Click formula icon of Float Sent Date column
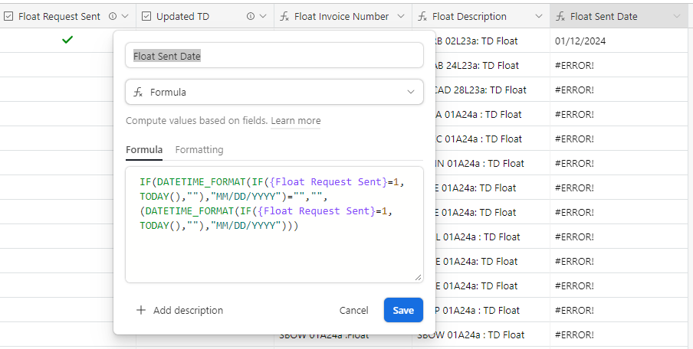Image resolution: width=693 pixels, height=349 pixels. click(560, 16)
